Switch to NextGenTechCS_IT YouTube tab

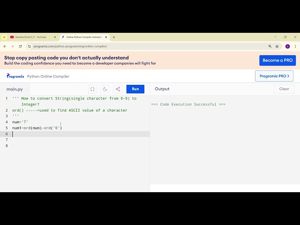coord(30,37)
